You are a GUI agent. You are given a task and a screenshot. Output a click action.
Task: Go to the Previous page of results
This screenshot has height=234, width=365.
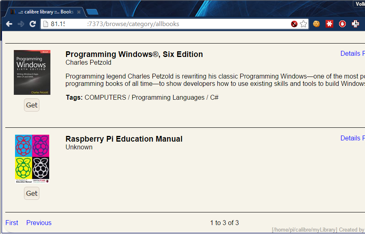39,223
